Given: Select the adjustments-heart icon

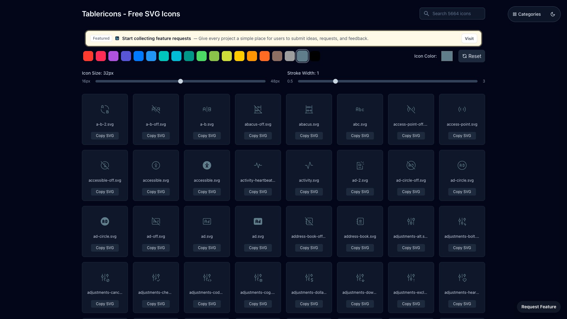Looking at the screenshot, I should (x=462, y=277).
